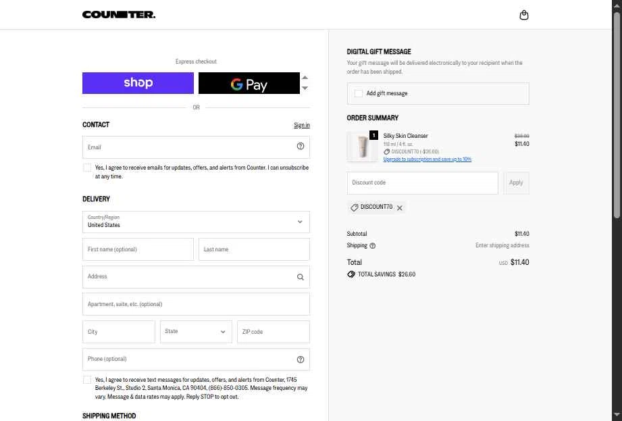Click the address search magnifier icon
The width and height of the screenshot is (622, 421).
click(x=301, y=277)
